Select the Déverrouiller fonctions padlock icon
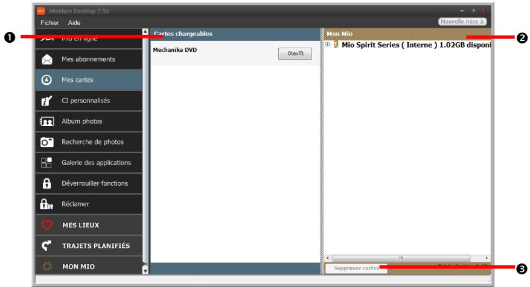 pyautogui.click(x=46, y=183)
